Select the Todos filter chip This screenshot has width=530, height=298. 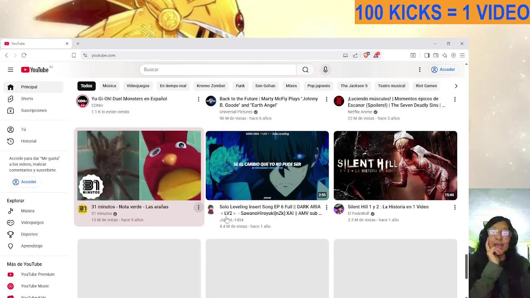[87, 86]
